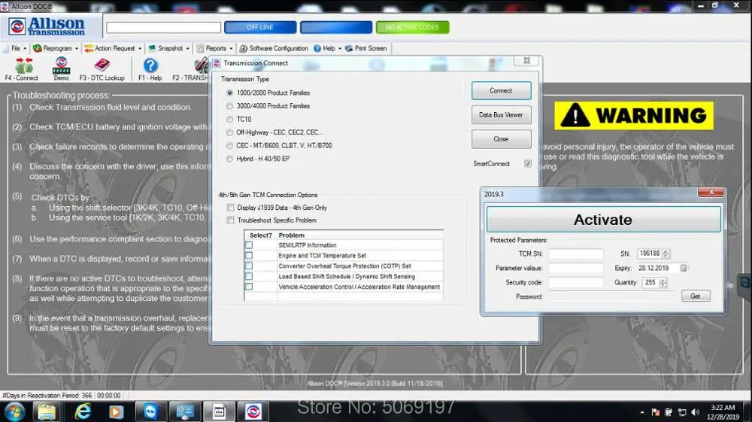Image resolution: width=752 pixels, height=422 pixels.
Task: Click the Get button
Action: coord(696,296)
